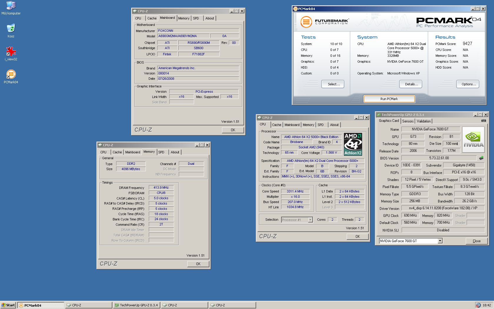The width and height of the screenshot is (494, 309).
Task: Open the graphics card selector dropdown in GPU-Z
Action: click(x=440, y=241)
